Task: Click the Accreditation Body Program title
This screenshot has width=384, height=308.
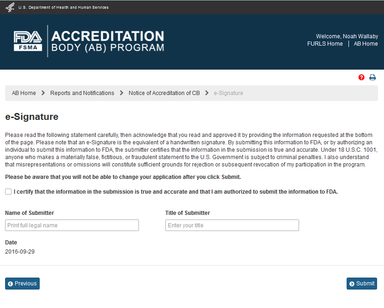Action: 108,41
